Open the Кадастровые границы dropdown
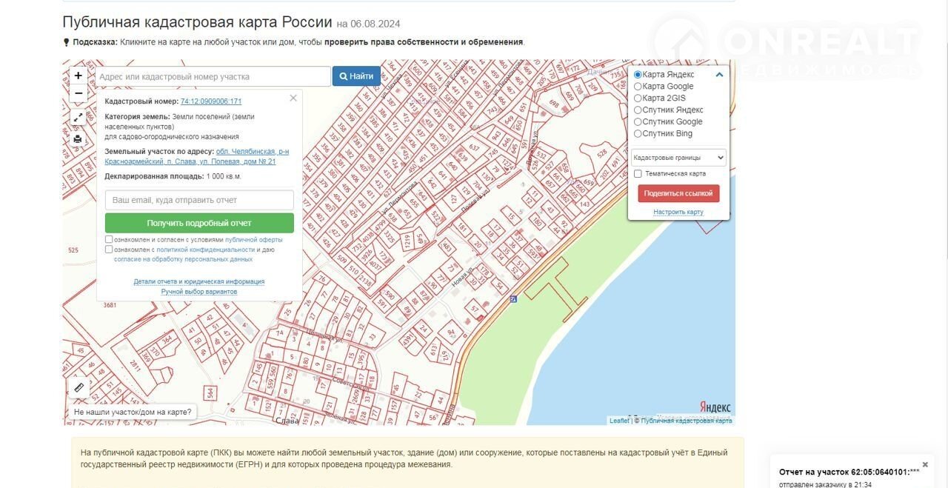948x488 pixels. click(x=678, y=158)
